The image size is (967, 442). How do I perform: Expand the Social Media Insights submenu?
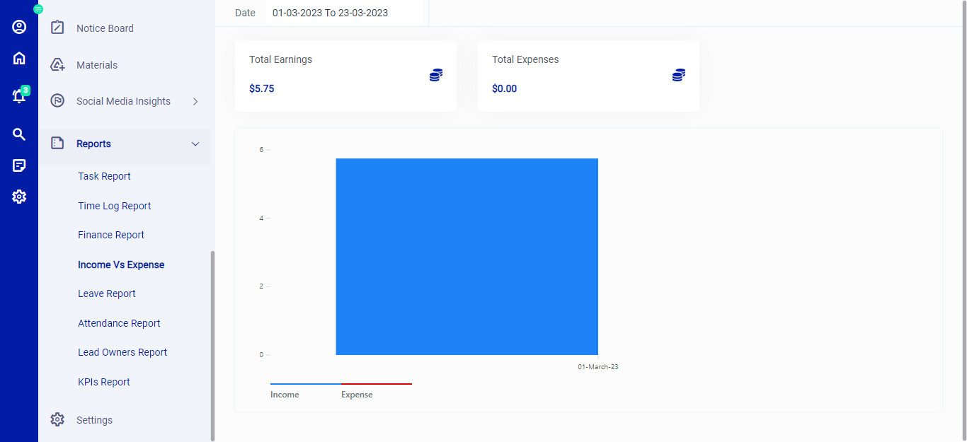coord(195,101)
